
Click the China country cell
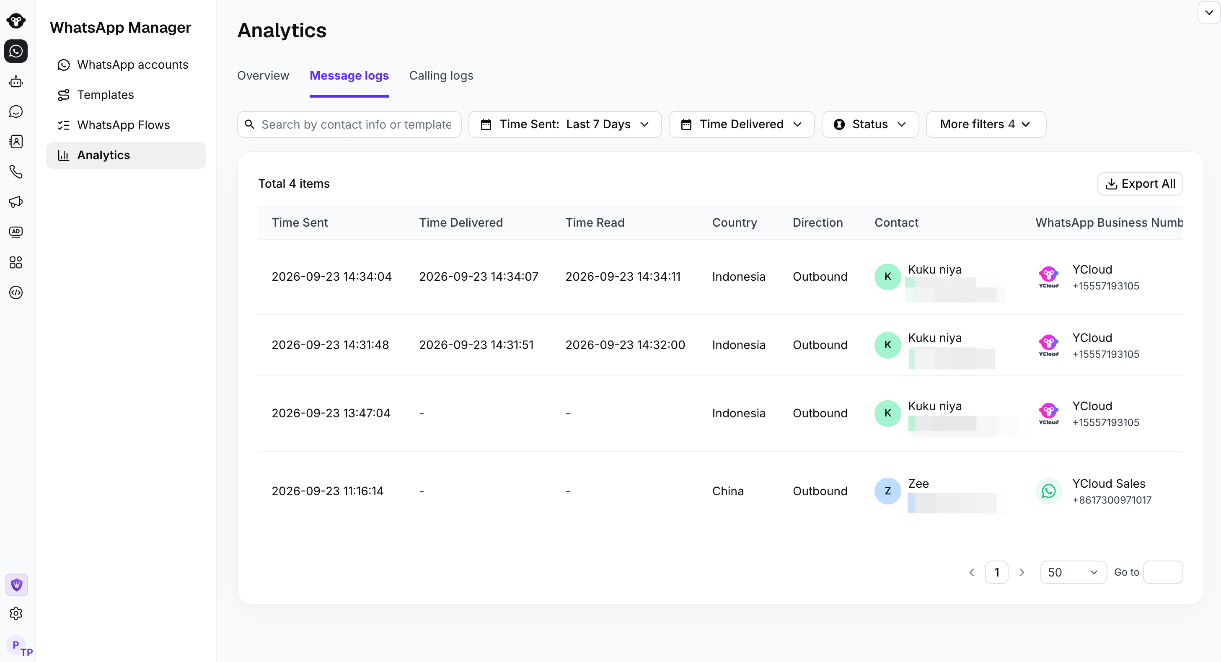click(727, 491)
